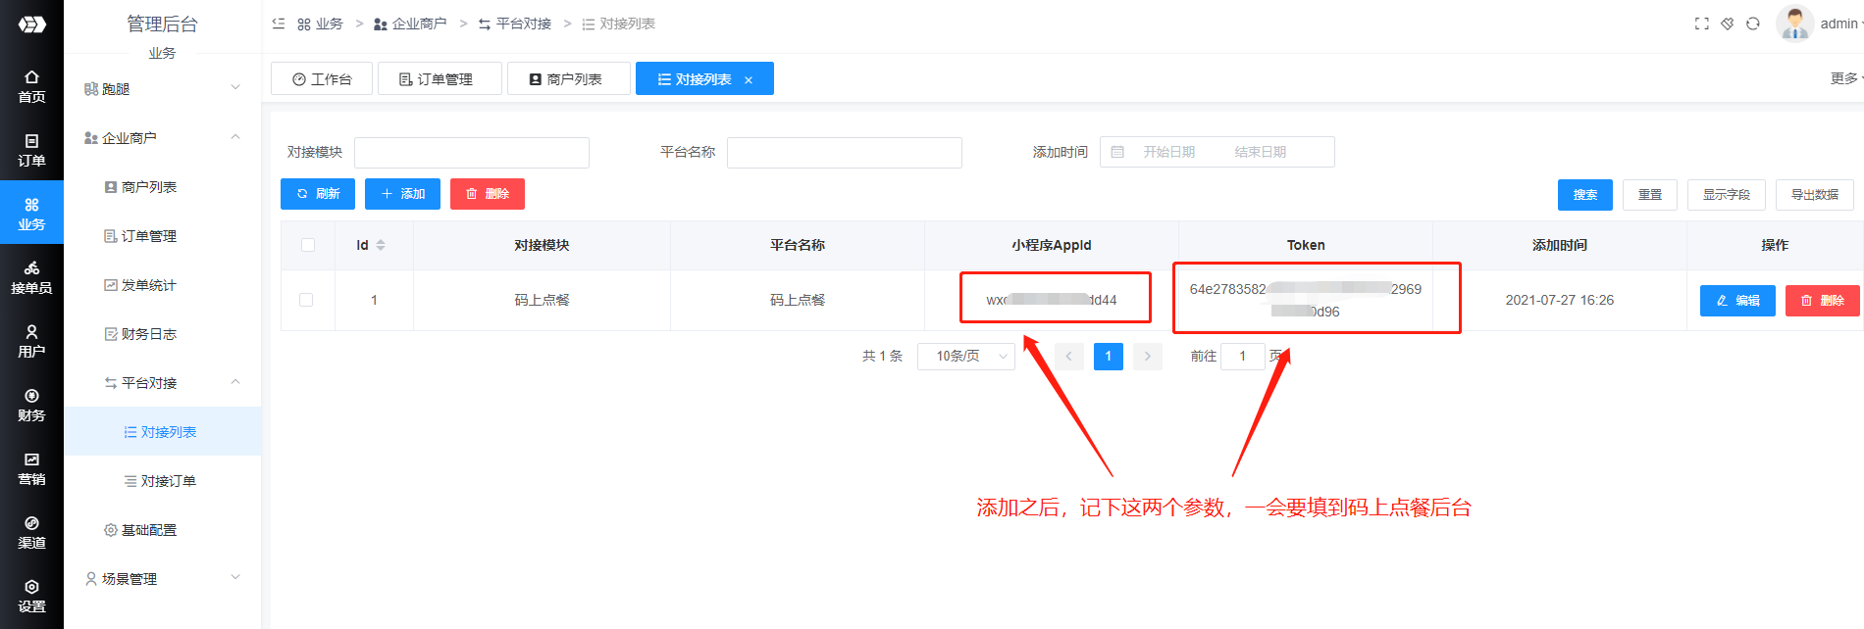The width and height of the screenshot is (1864, 629).
Task: Click the 添加 button
Action: (402, 194)
